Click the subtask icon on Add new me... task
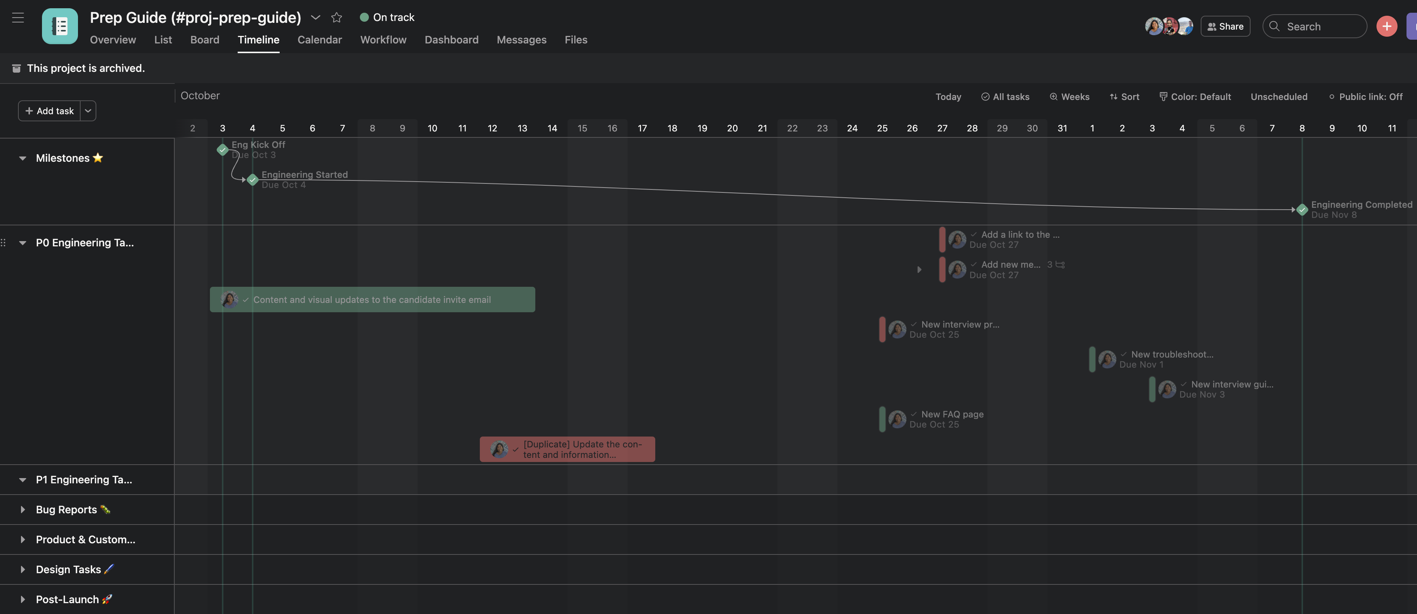The width and height of the screenshot is (1417, 614). tap(1060, 265)
